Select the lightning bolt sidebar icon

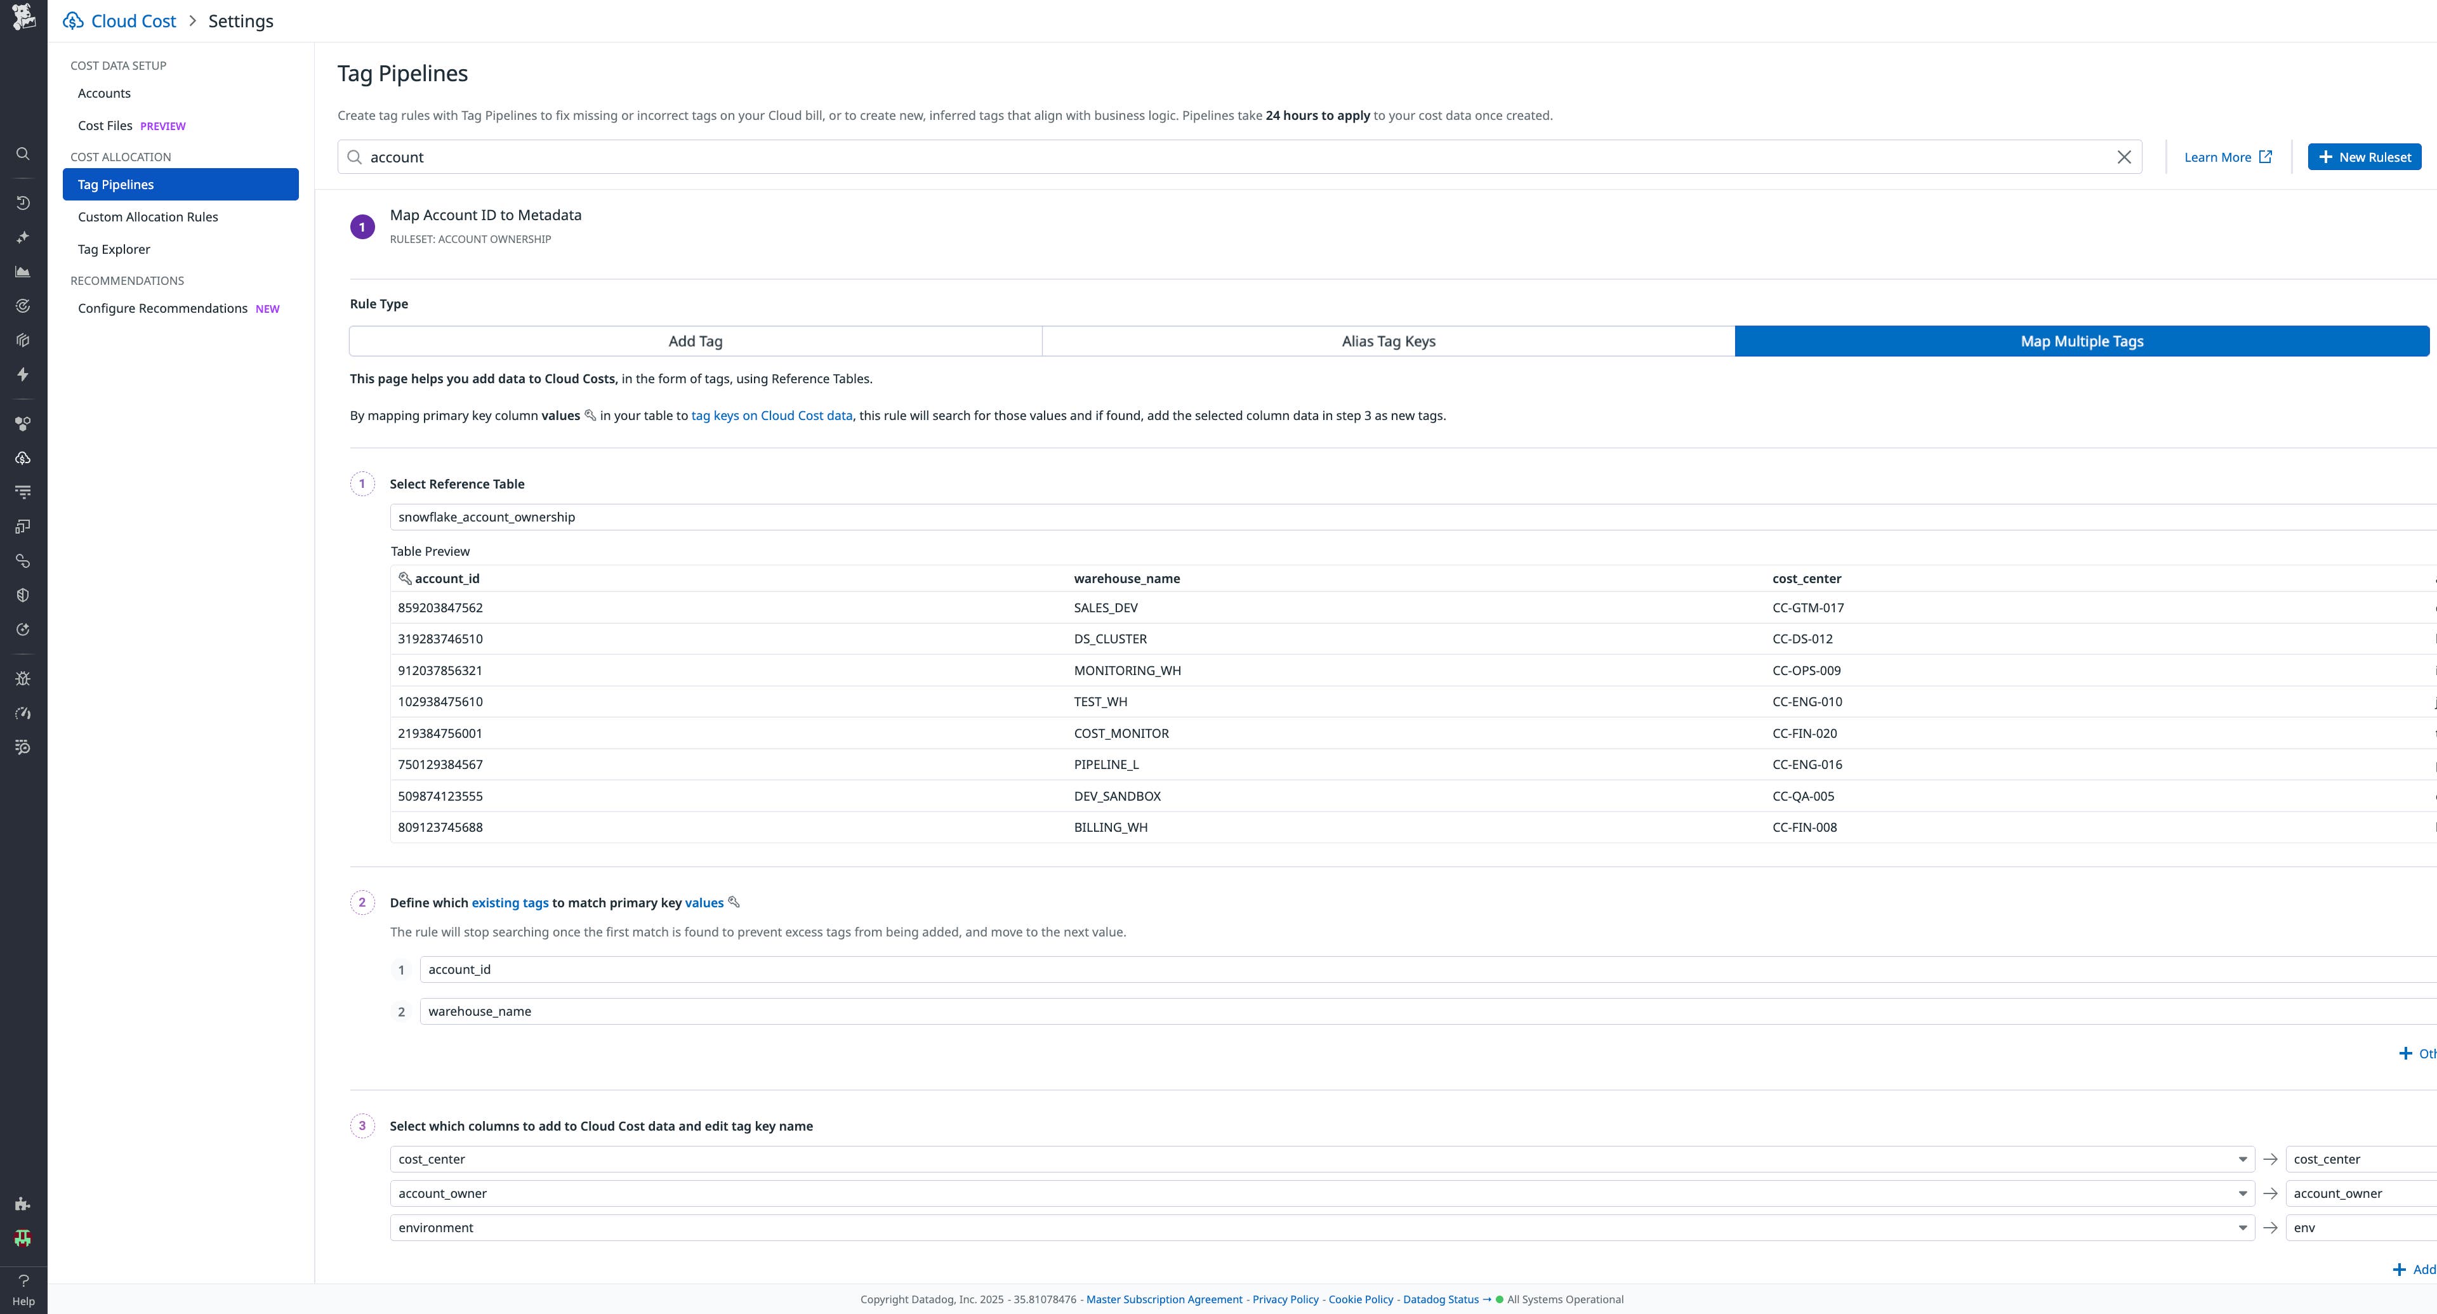[x=22, y=374]
